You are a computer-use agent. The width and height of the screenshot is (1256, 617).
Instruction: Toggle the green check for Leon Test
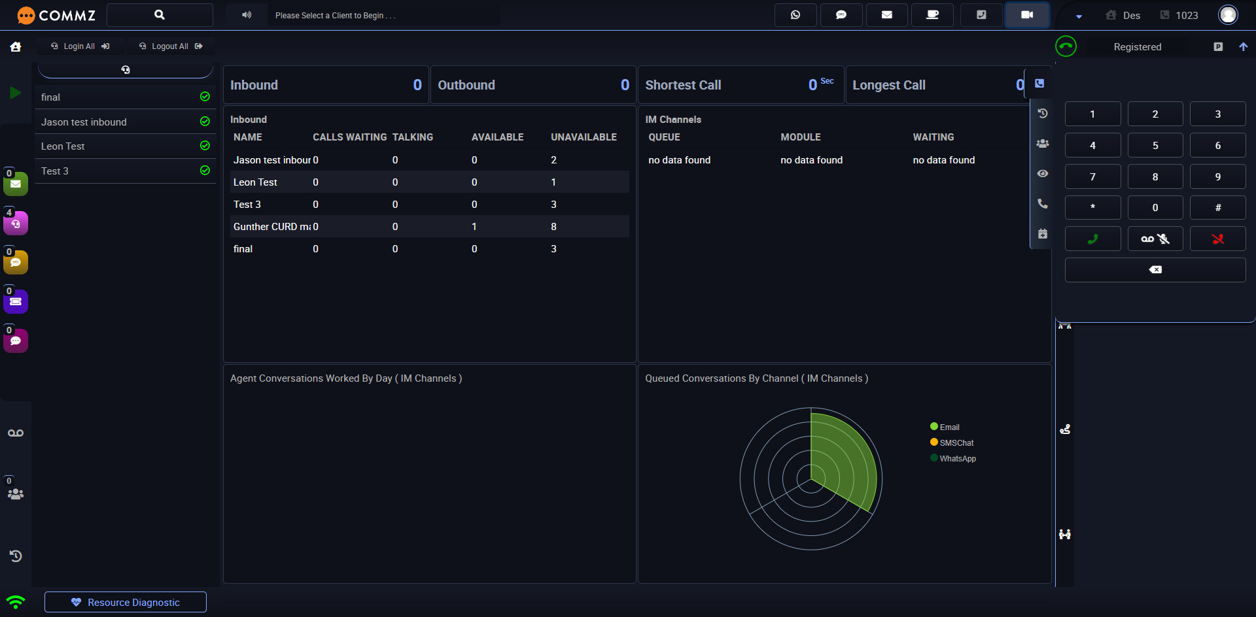click(x=205, y=146)
